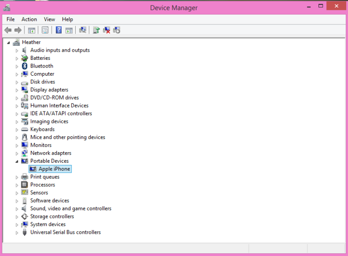348x256 pixels.
Task: Click the Bluetooth category icon
Action: coord(24,66)
